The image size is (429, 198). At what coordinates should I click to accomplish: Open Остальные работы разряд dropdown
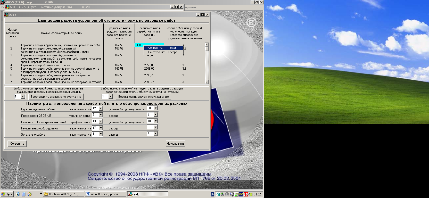pos(155,134)
